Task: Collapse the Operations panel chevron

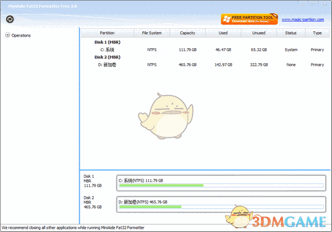Action: [x=8, y=35]
